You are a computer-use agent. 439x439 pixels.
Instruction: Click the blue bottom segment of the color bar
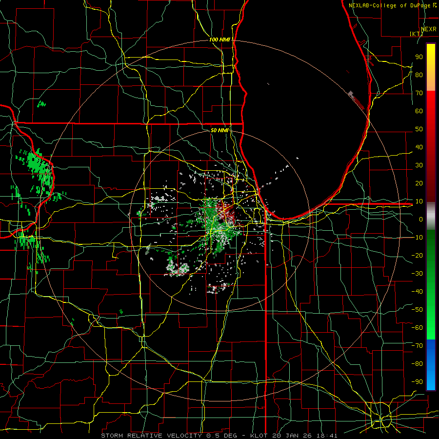click(431, 364)
